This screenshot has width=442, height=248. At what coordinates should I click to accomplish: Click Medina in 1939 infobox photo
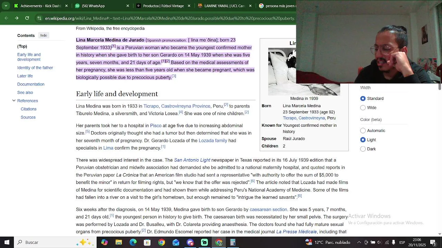(x=304, y=72)
